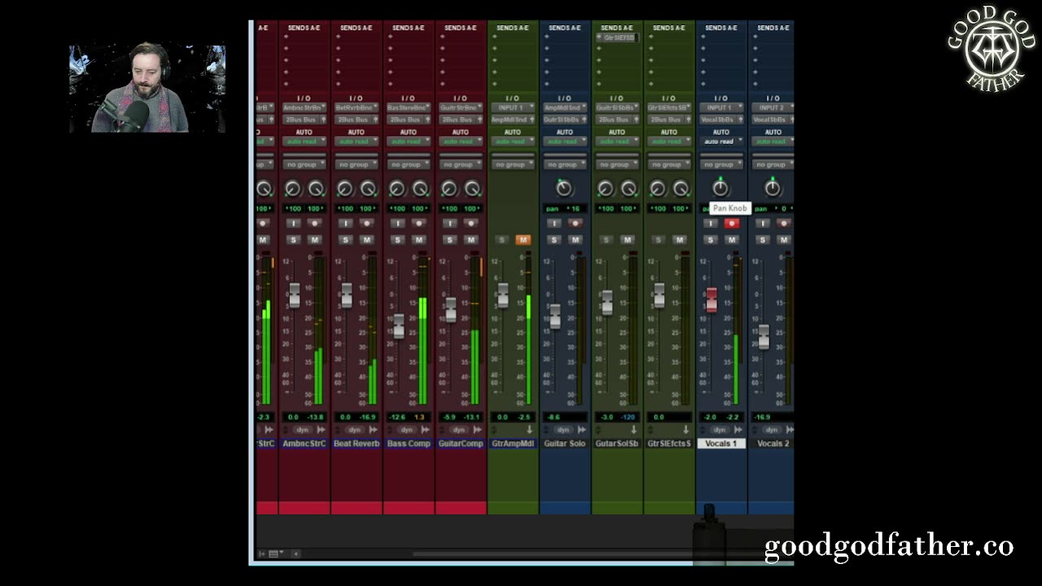Open AmbncStrBnc input selector

(x=304, y=107)
